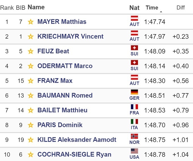Click the German flag for BAUMANN Romed
The image size is (193, 161).
pos(134,92)
